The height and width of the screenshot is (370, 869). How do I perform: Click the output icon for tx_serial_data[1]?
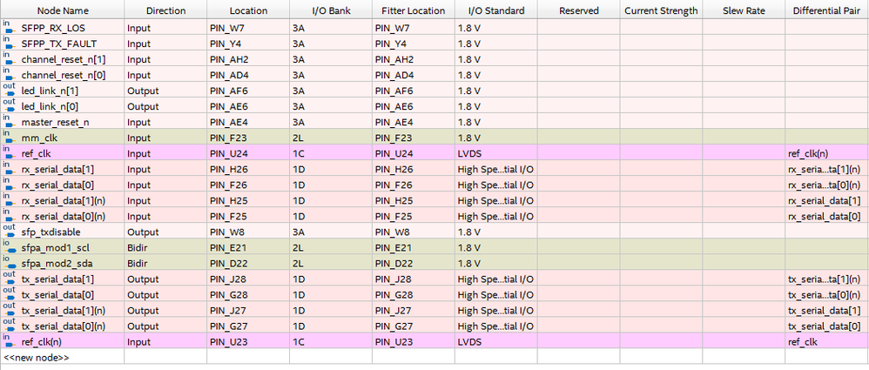tap(9, 279)
